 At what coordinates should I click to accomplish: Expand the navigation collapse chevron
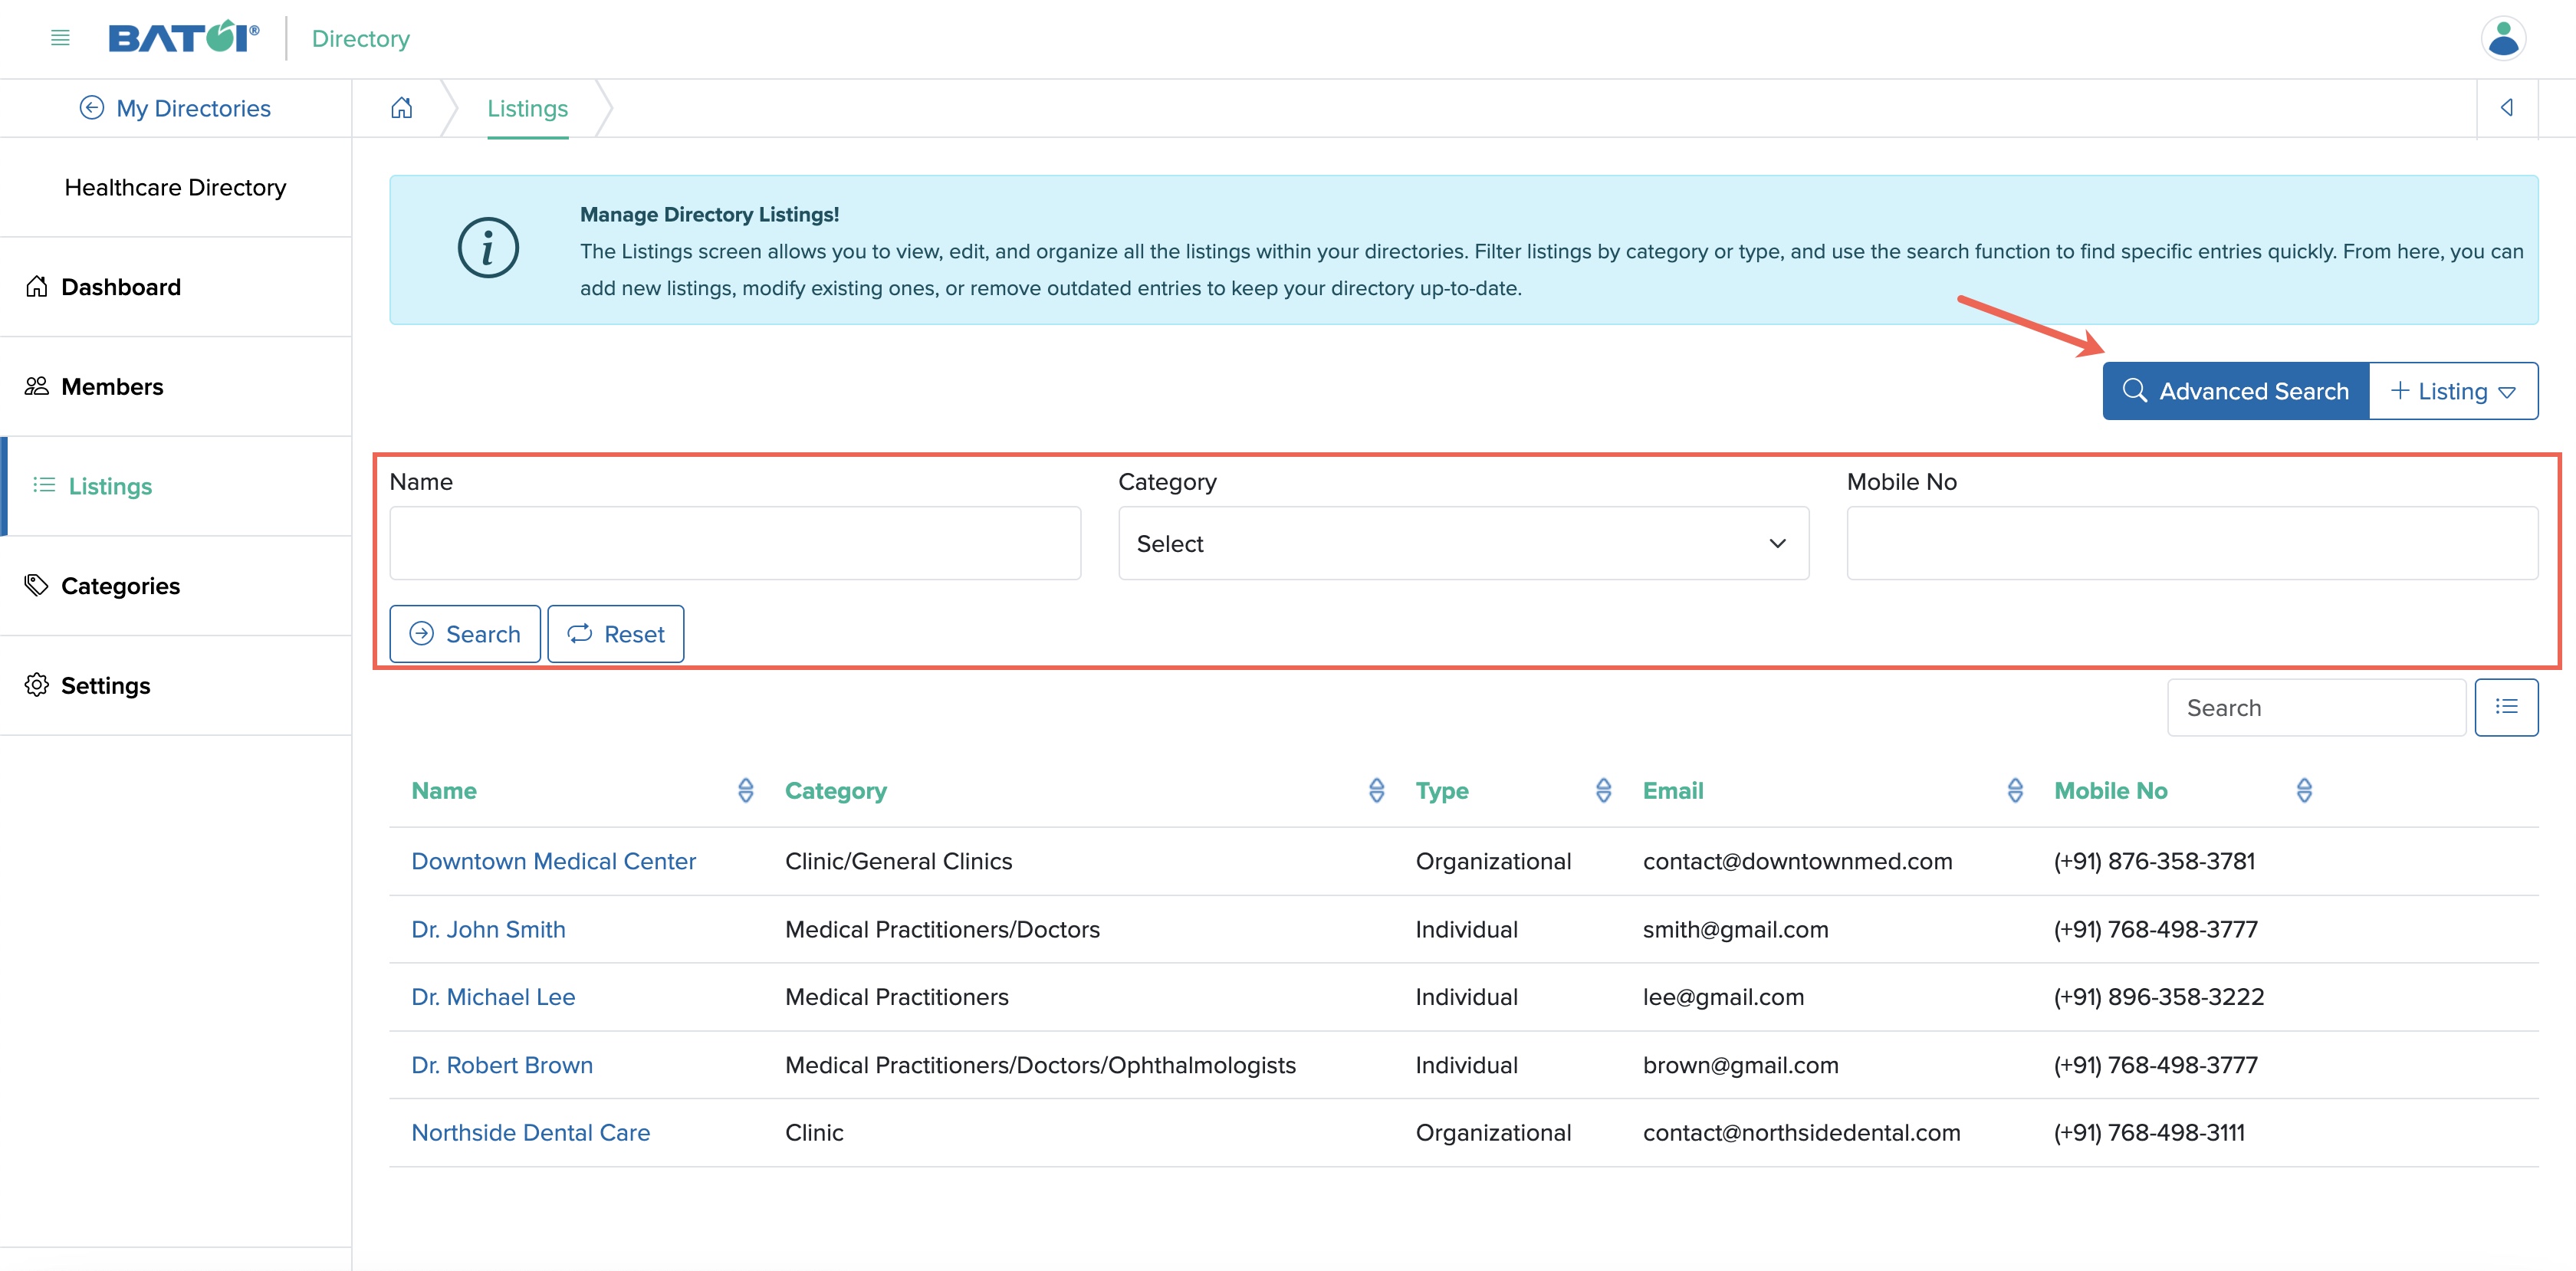pos(2507,108)
